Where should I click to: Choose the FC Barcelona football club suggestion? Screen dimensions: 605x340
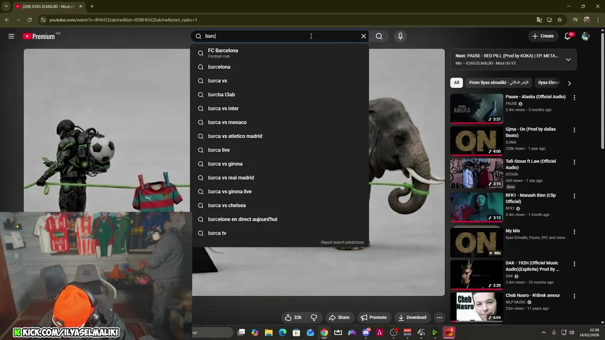pyautogui.click(x=280, y=53)
